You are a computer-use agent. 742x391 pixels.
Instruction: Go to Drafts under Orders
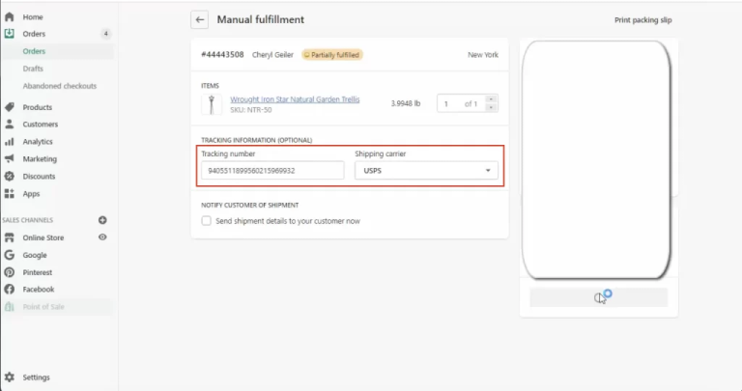coord(33,69)
